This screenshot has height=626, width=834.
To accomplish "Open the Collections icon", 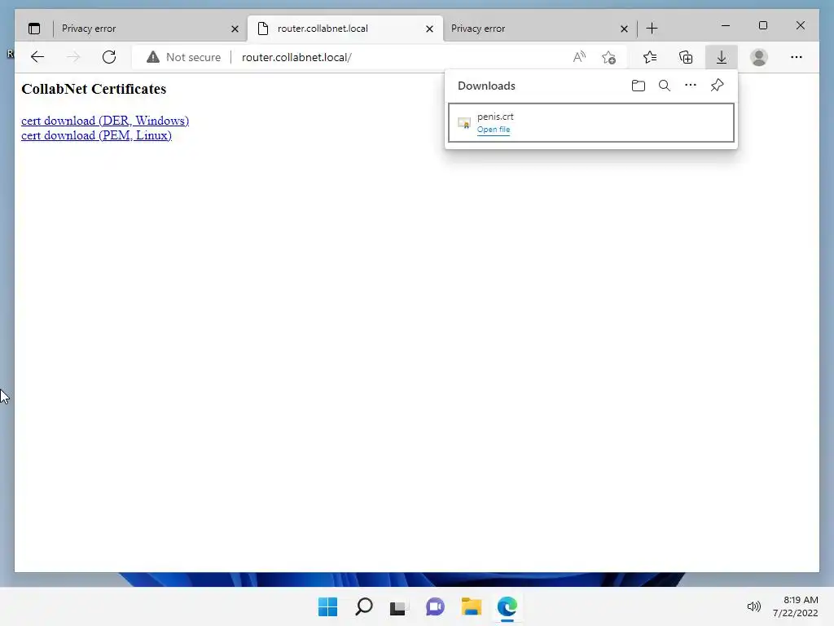I will [x=686, y=57].
